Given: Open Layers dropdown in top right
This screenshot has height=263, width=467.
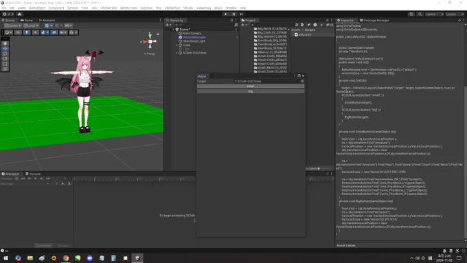Looking at the screenshot, I should click(x=434, y=14).
